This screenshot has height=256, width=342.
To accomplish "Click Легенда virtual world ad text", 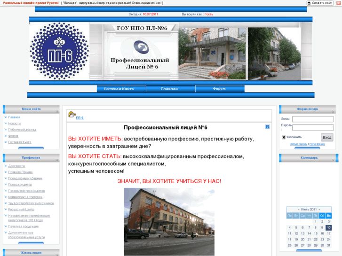I will pyautogui.click(x=112, y=3).
